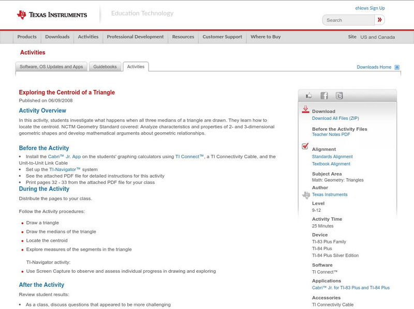This screenshot has width=414, height=309.
Task: Open the Texas Instruments author link
Action: [x=330, y=195]
